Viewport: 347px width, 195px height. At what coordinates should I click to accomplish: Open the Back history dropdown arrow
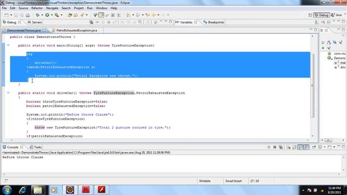click(158, 15)
